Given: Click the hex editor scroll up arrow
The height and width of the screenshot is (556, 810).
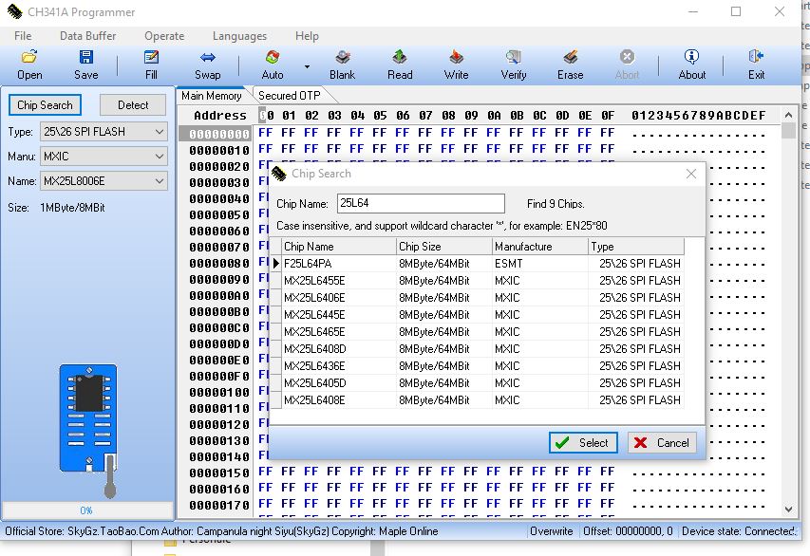Looking at the screenshot, I should 788,115.
